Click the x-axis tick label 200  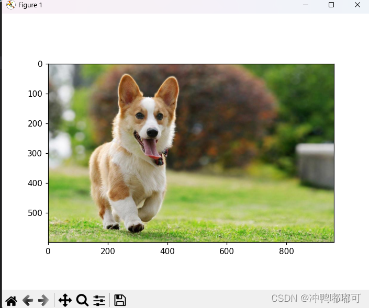[x=108, y=251]
